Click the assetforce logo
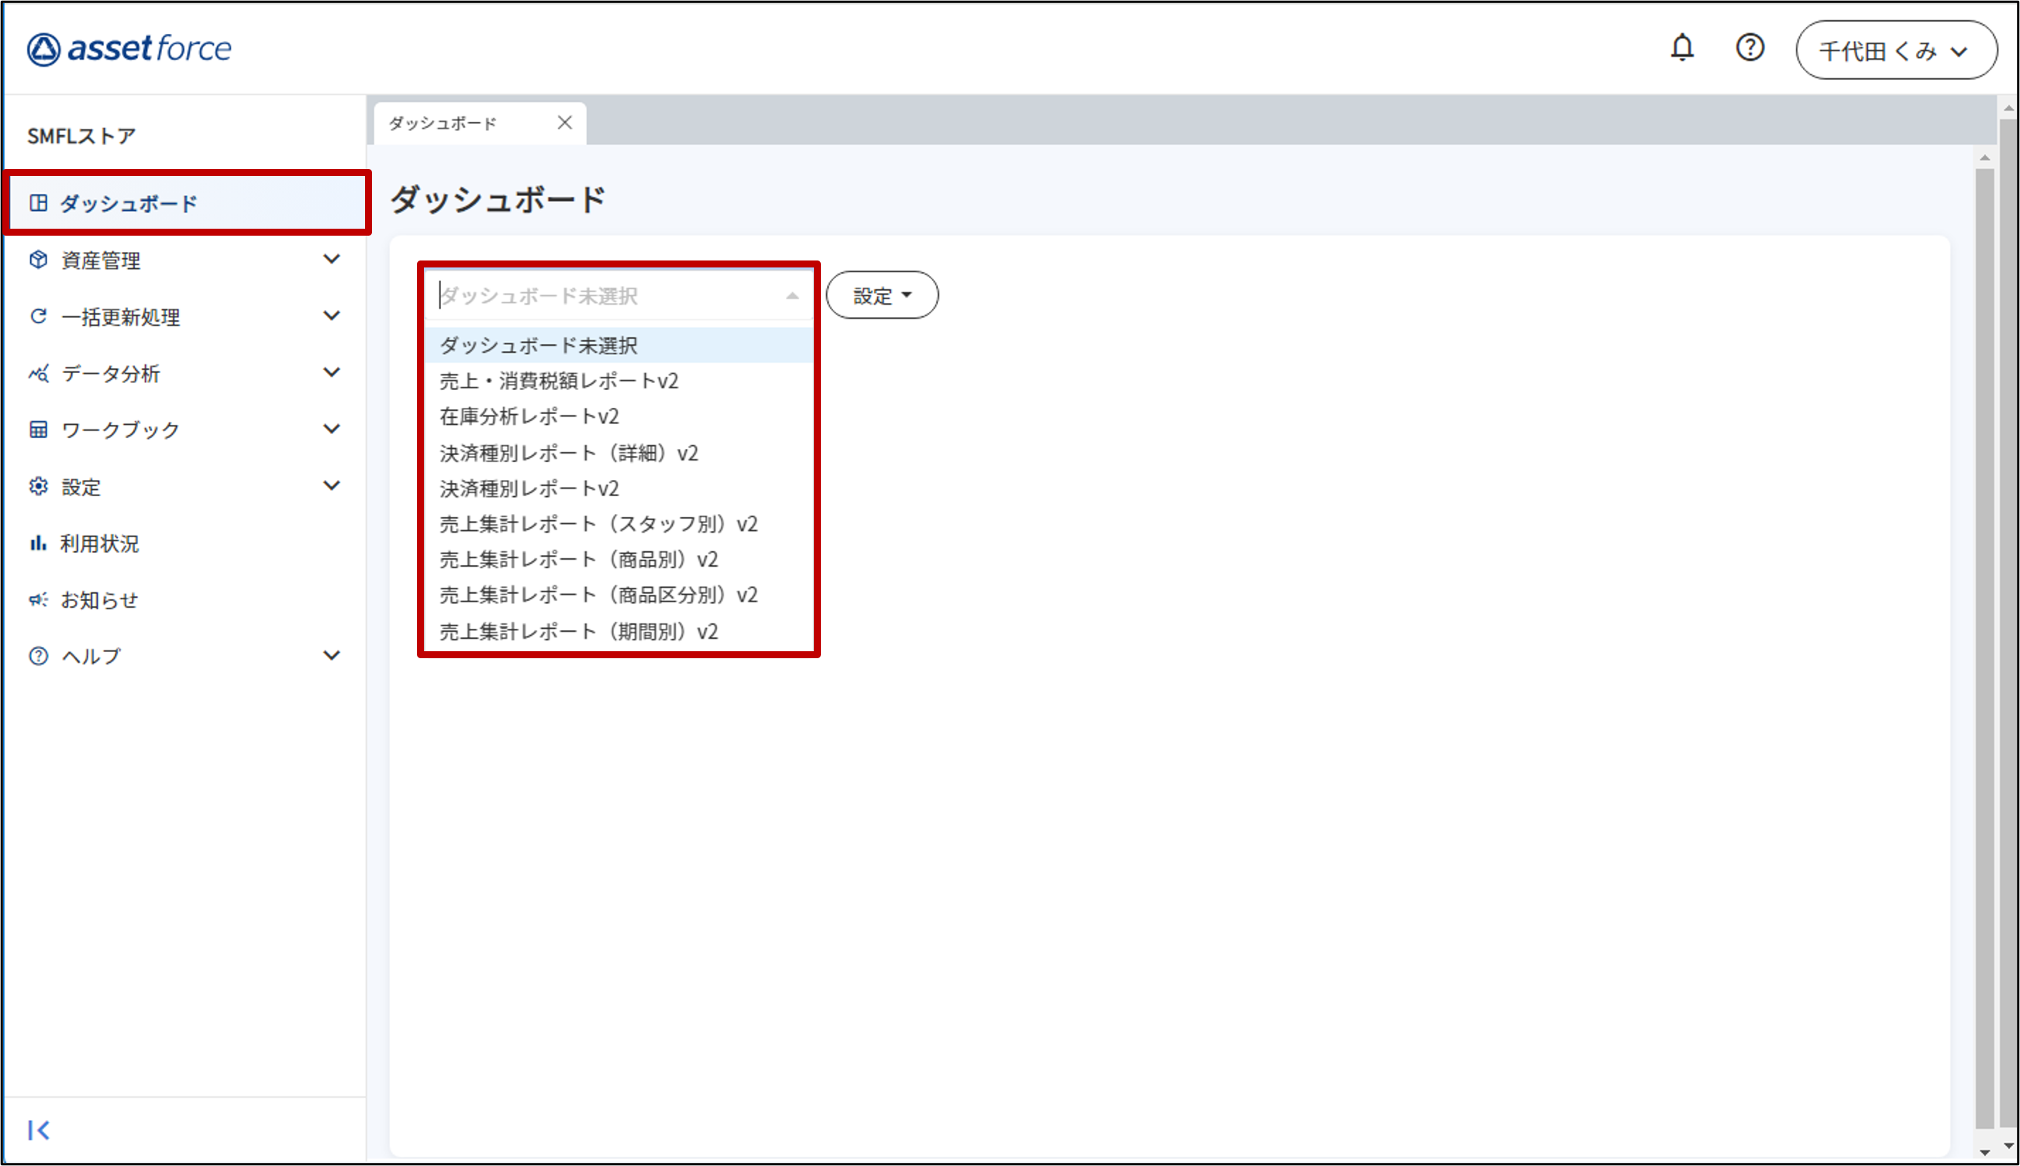Image resolution: width=2020 pixels, height=1166 pixels. (129, 49)
